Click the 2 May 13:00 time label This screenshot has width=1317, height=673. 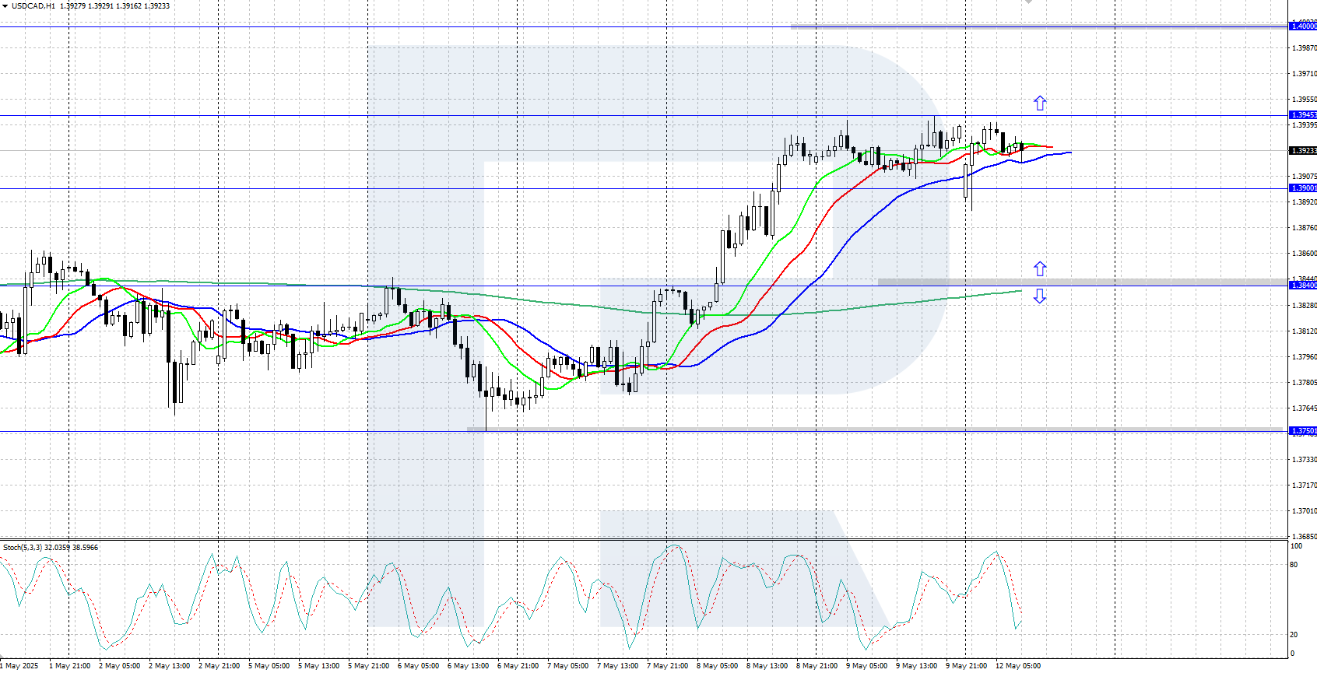point(169,666)
